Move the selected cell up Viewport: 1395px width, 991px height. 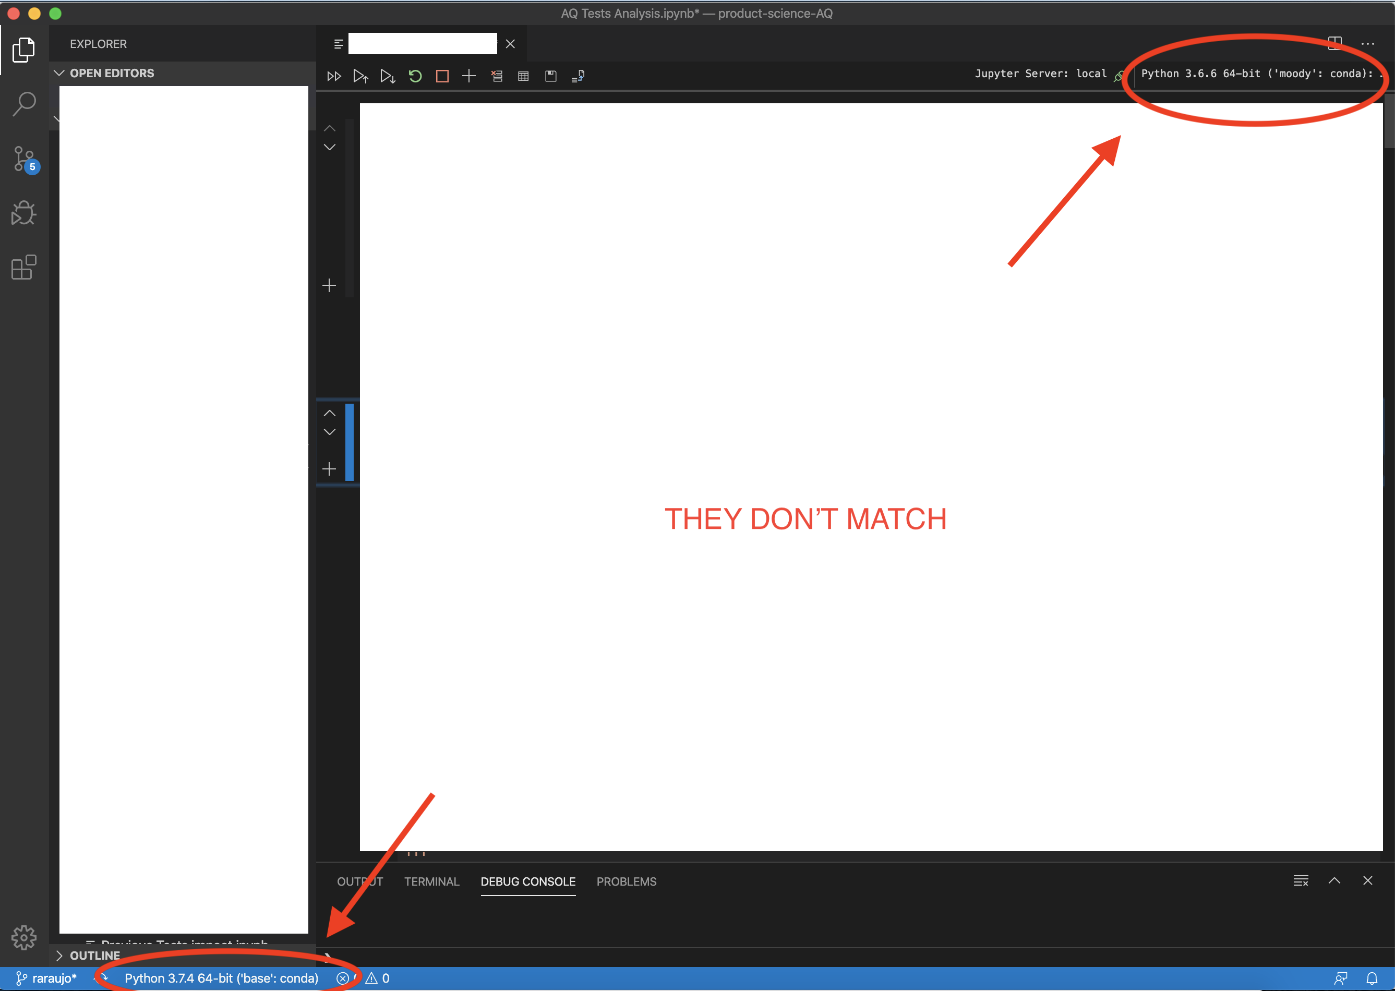click(x=330, y=413)
